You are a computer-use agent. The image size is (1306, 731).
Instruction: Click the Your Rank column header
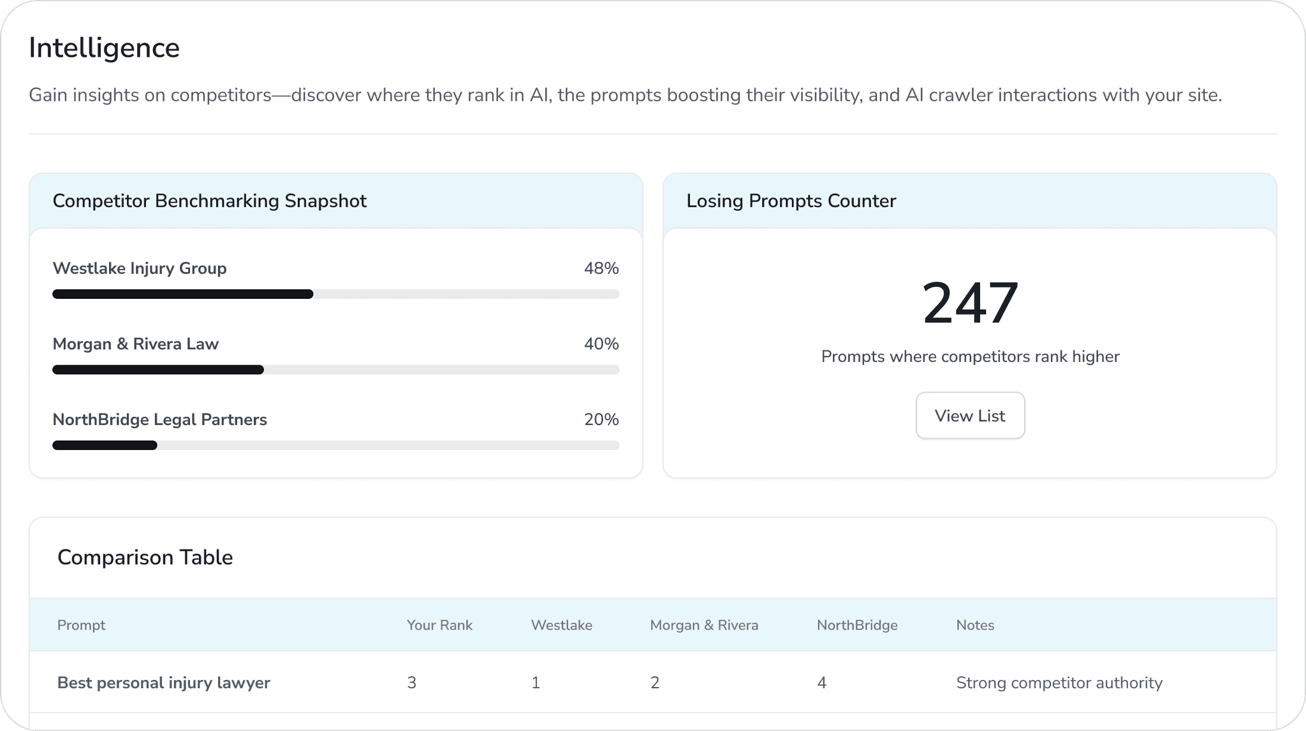coord(439,625)
